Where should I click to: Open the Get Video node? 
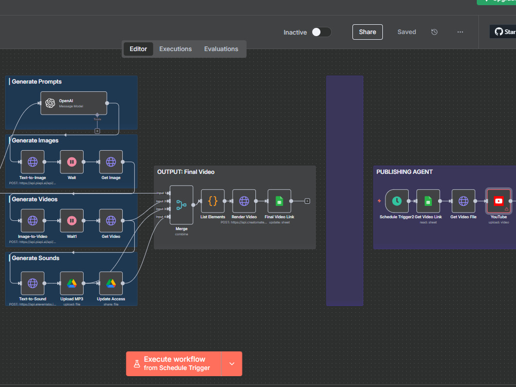pyautogui.click(x=111, y=220)
